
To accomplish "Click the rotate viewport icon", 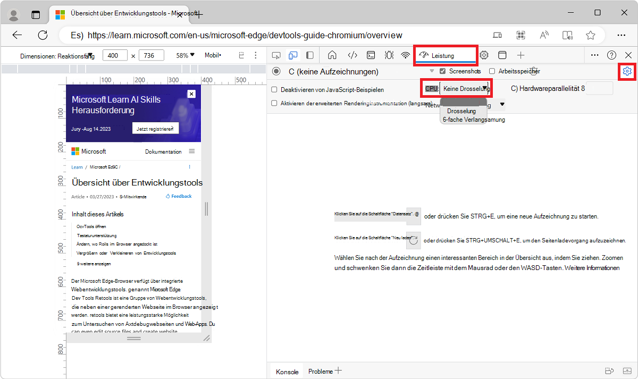I will tap(241, 55).
